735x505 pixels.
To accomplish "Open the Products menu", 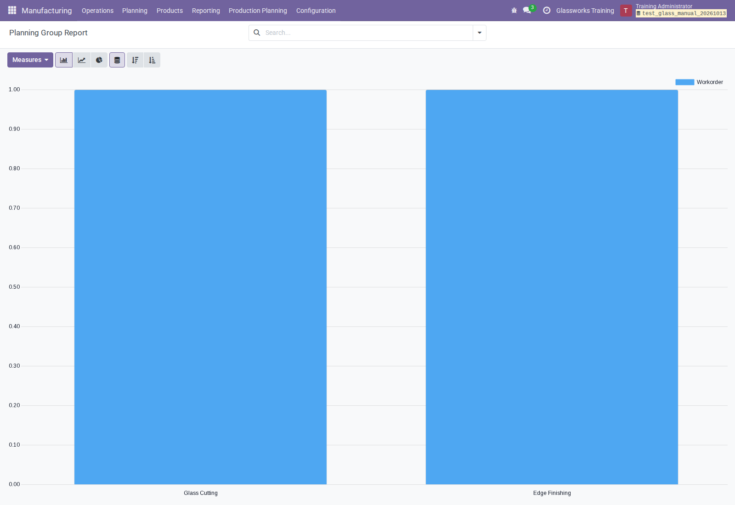I will (x=170, y=11).
